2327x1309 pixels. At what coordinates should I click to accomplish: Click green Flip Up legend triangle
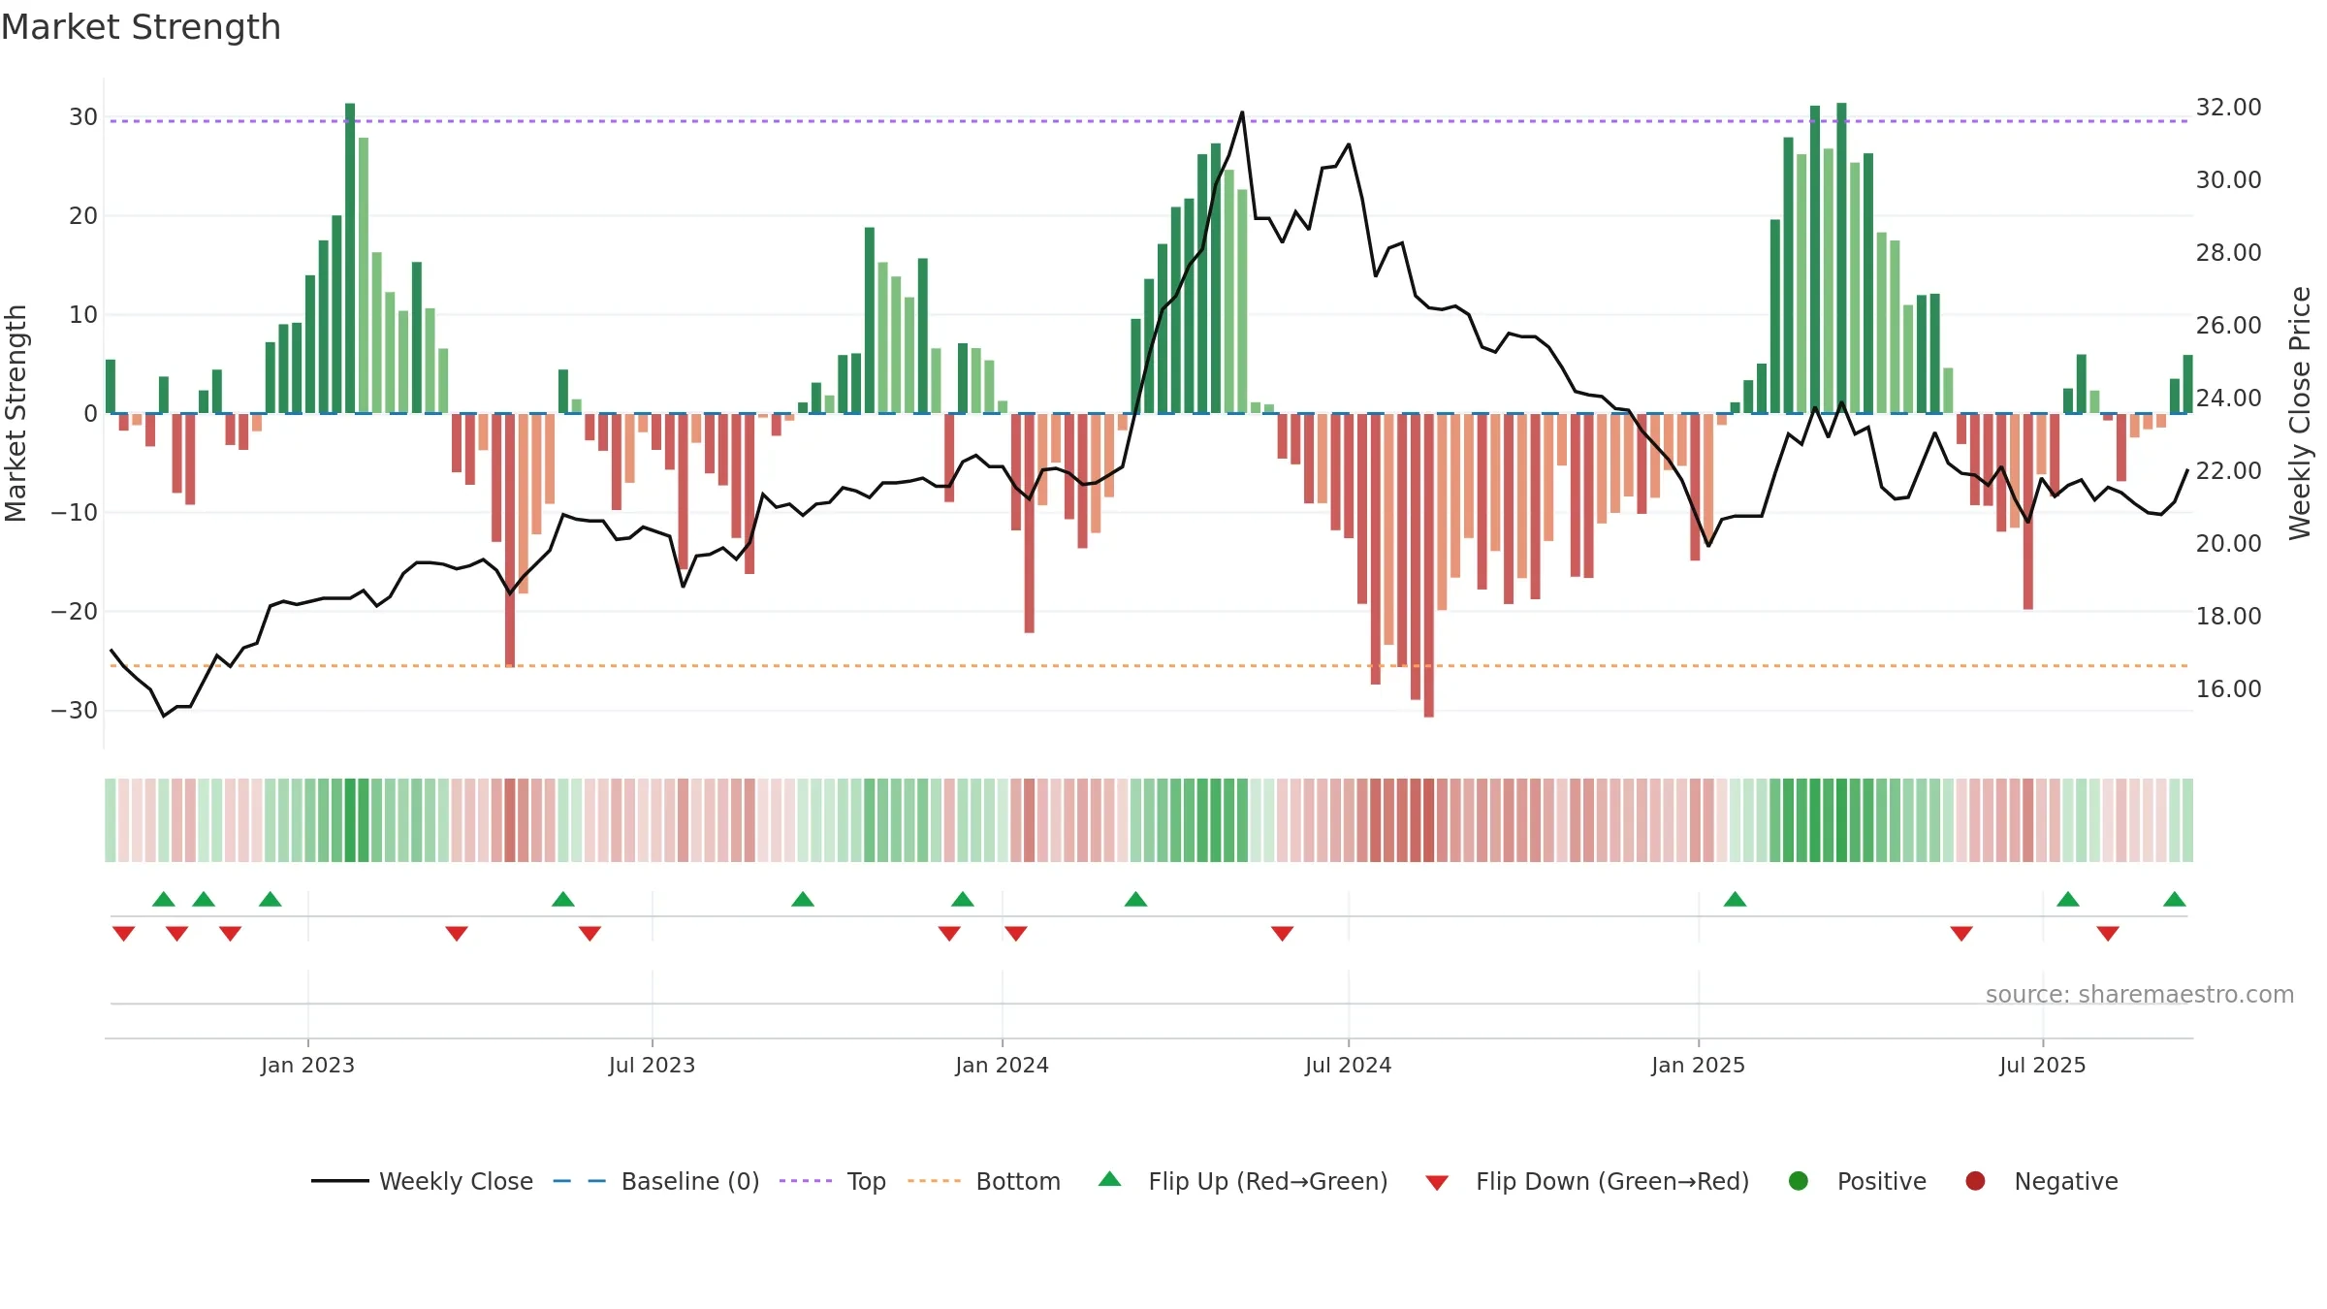point(1110,1179)
